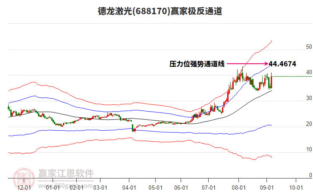Viewport: 313px width, 194px height.
Task: Click the y-axis value 50
Action: 309,47
